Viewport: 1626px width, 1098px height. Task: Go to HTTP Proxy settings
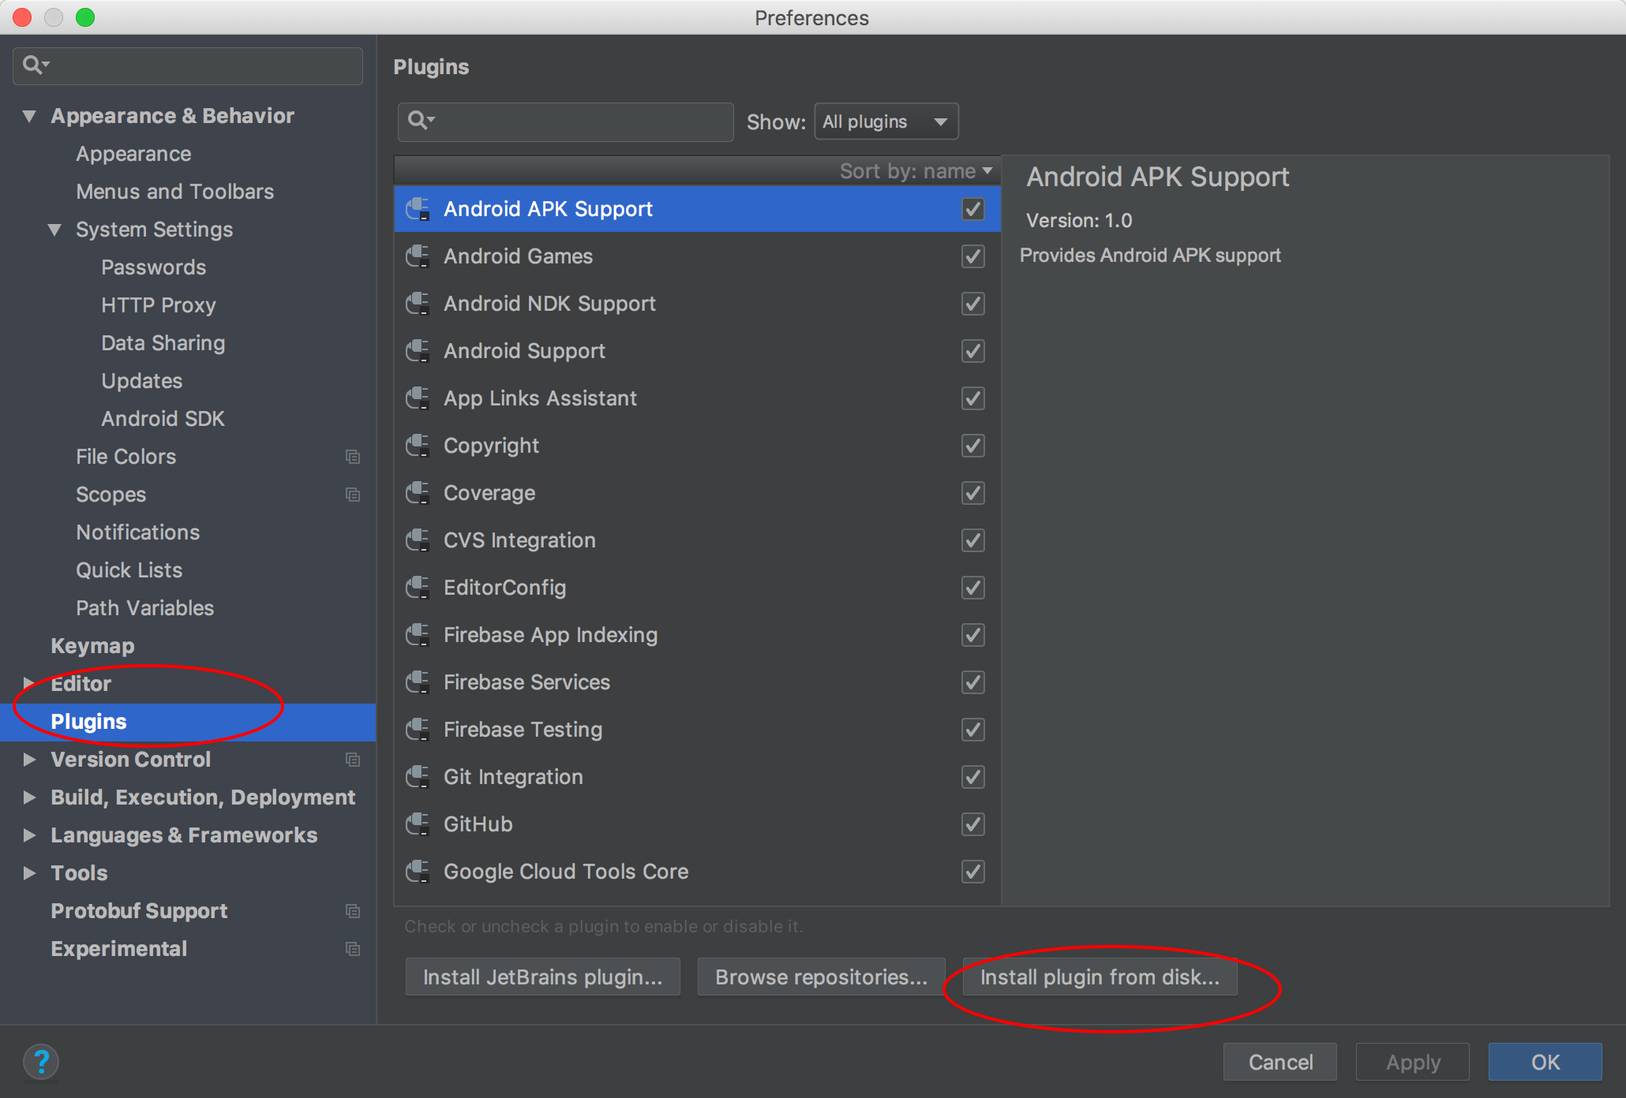(159, 305)
